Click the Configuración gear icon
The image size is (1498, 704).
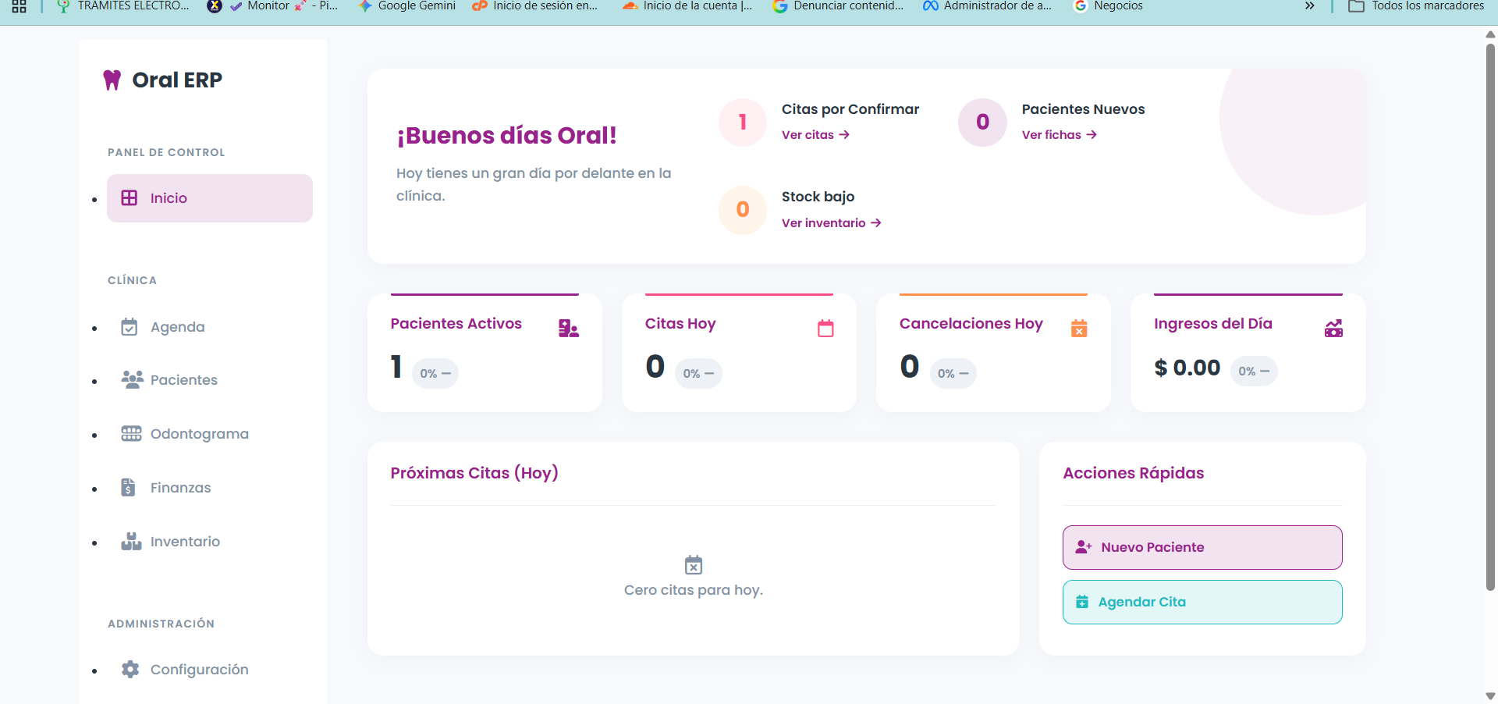point(130,670)
